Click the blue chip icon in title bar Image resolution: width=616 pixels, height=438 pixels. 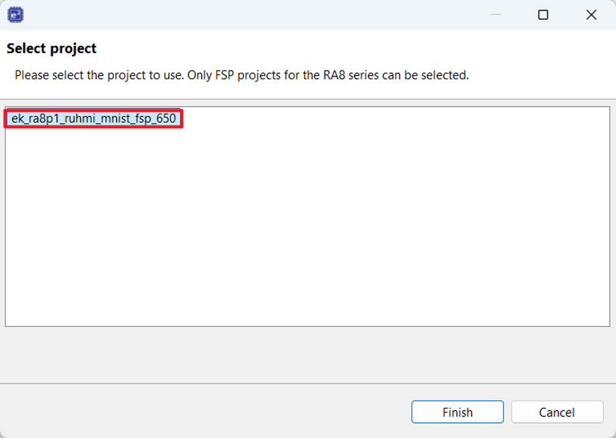(15, 15)
